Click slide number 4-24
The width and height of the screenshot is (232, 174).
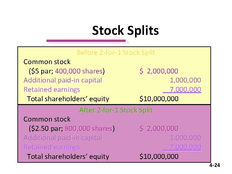pyautogui.click(x=215, y=165)
